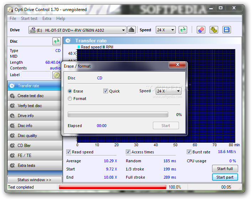Switch to Disc info tab
Screen dimensions: 252x200
click(x=35, y=126)
